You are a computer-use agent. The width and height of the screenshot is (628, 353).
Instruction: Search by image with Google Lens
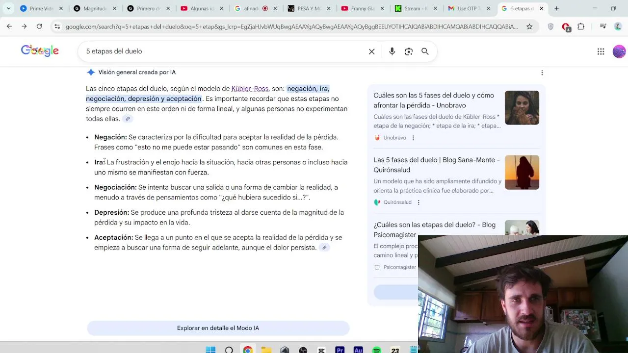tap(409, 51)
